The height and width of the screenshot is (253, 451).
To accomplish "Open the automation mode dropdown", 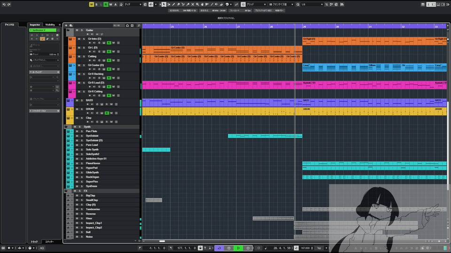I will point(132,4).
